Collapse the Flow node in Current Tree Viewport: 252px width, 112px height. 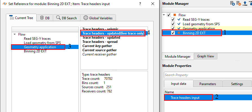(x=14, y=34)
